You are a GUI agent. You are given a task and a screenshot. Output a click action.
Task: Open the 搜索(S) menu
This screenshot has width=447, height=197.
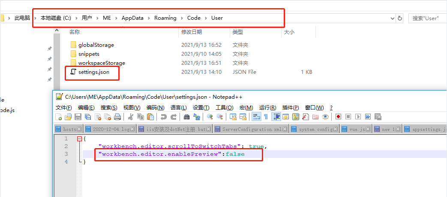[109, 108]
